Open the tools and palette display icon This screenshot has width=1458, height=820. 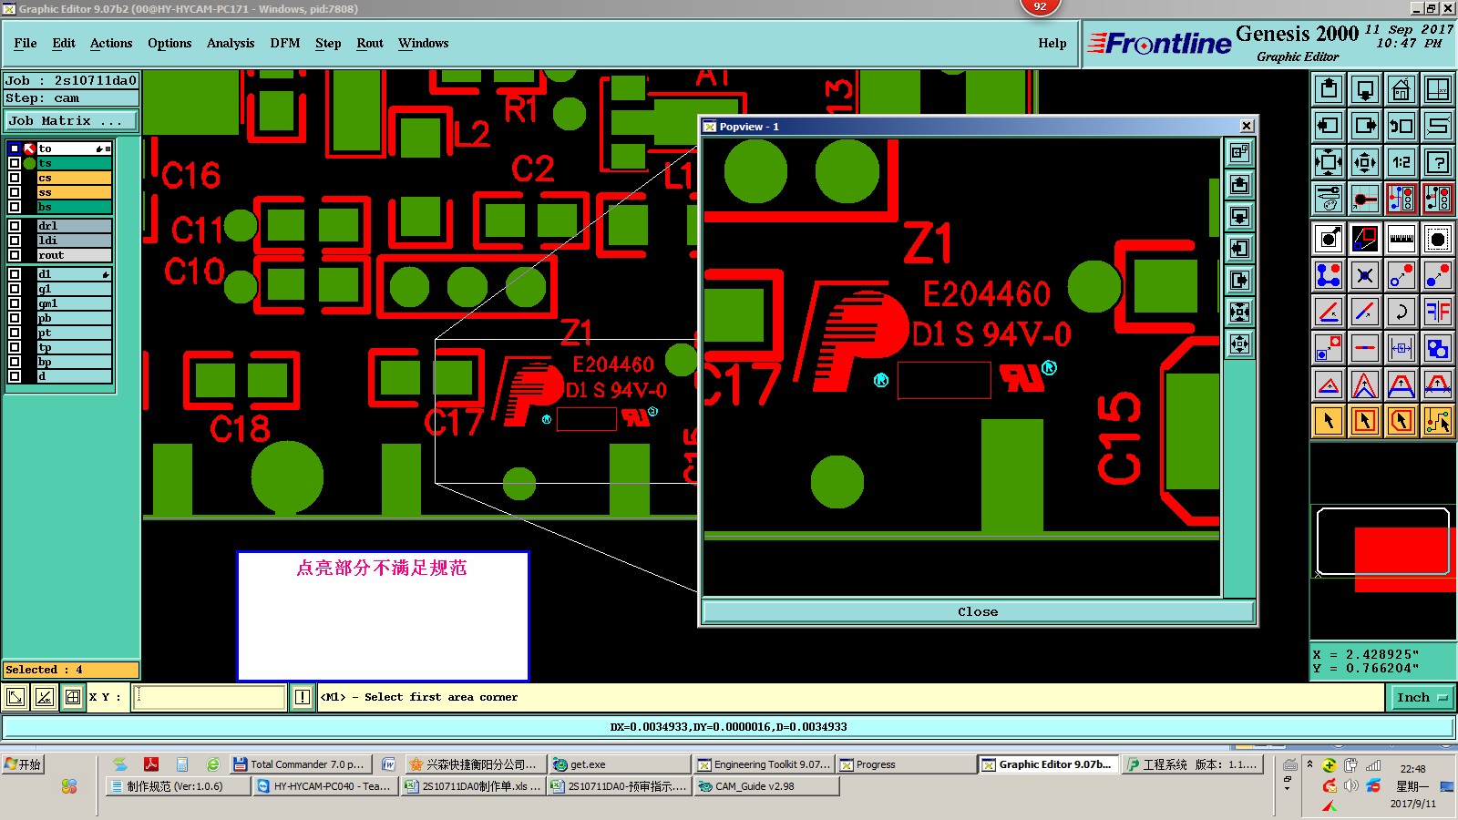click(1329, 199)
